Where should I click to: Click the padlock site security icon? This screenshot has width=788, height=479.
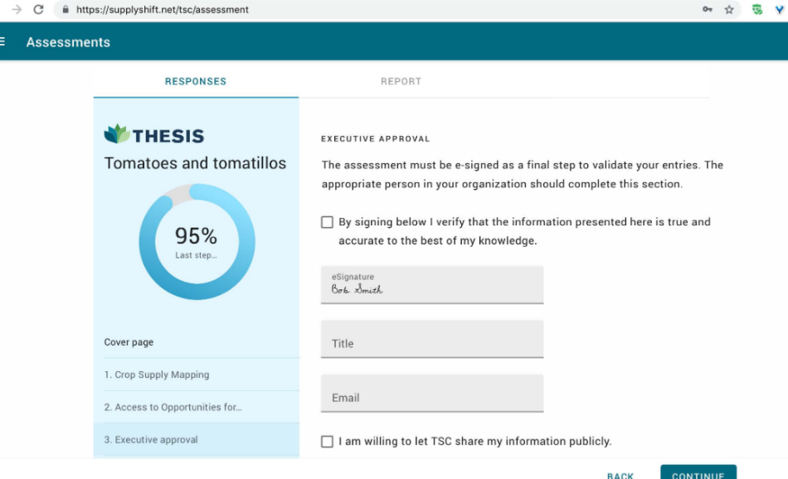coord(65,10)
